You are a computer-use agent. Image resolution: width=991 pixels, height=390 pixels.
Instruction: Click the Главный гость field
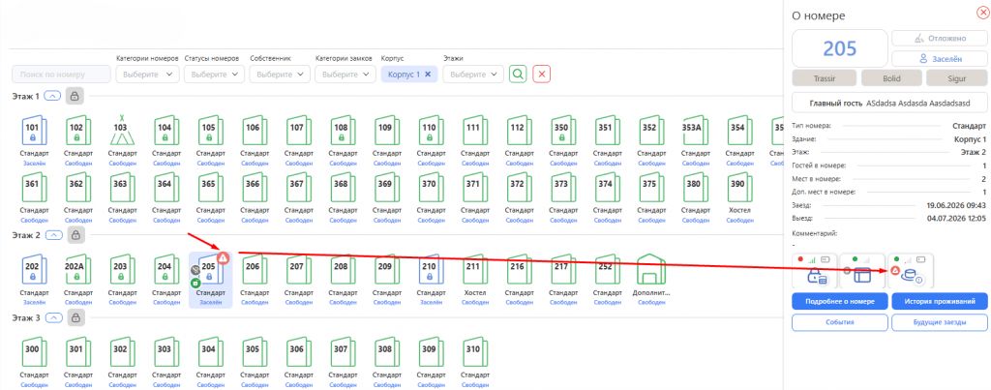[x=890, y=103]
